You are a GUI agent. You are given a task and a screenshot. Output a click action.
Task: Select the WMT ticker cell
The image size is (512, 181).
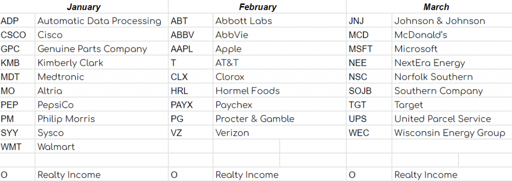click(x=17, y=147)
